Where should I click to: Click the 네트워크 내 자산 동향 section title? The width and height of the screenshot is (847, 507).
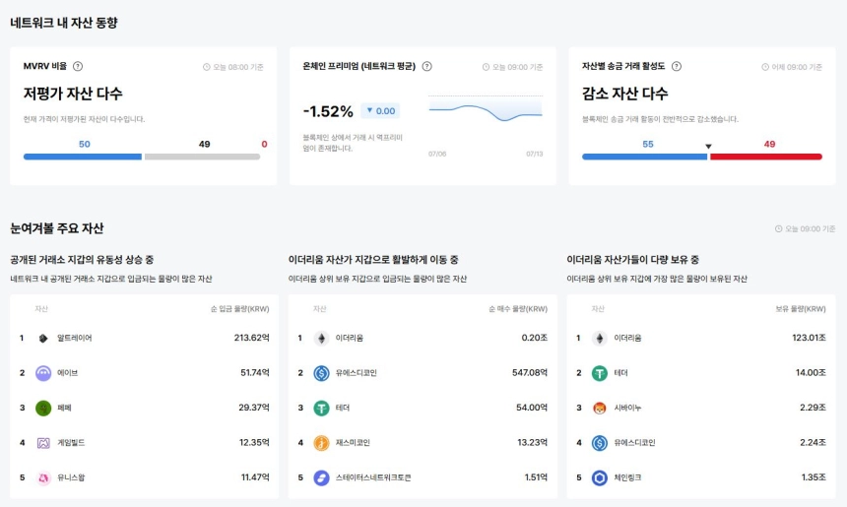(64, 23)
